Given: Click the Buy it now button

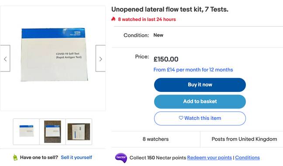Looking at the screenshot, I should [x=200, y=85].
